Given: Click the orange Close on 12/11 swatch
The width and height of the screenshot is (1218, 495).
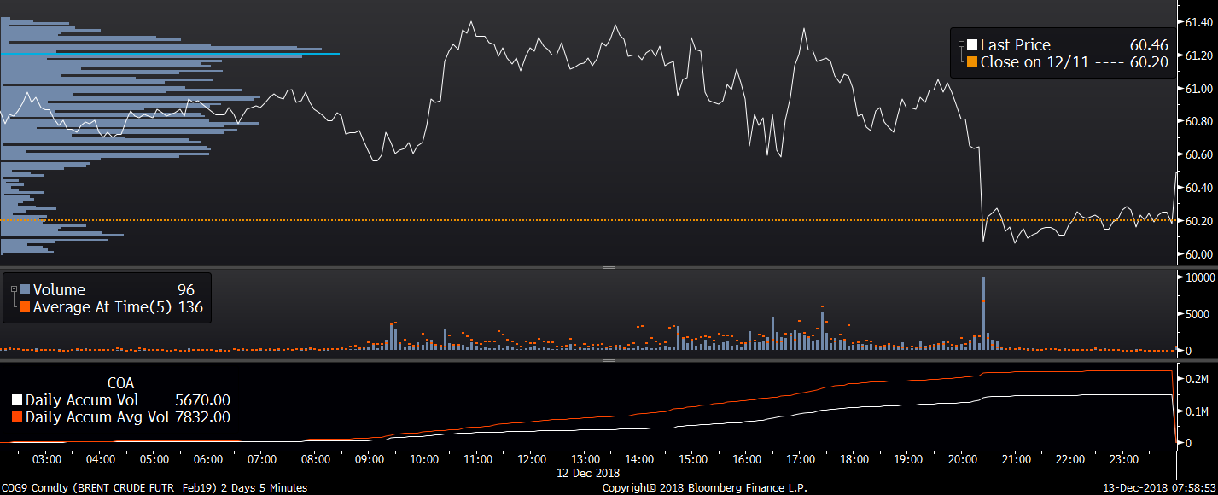Looking at the screenshot, I should (x=972, y=62).
